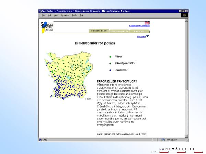The height and width of the screenshot is (154, 206).
Task: Click the Local intranet zone icon
Action: pyautogui.click(x=163, y=140)
